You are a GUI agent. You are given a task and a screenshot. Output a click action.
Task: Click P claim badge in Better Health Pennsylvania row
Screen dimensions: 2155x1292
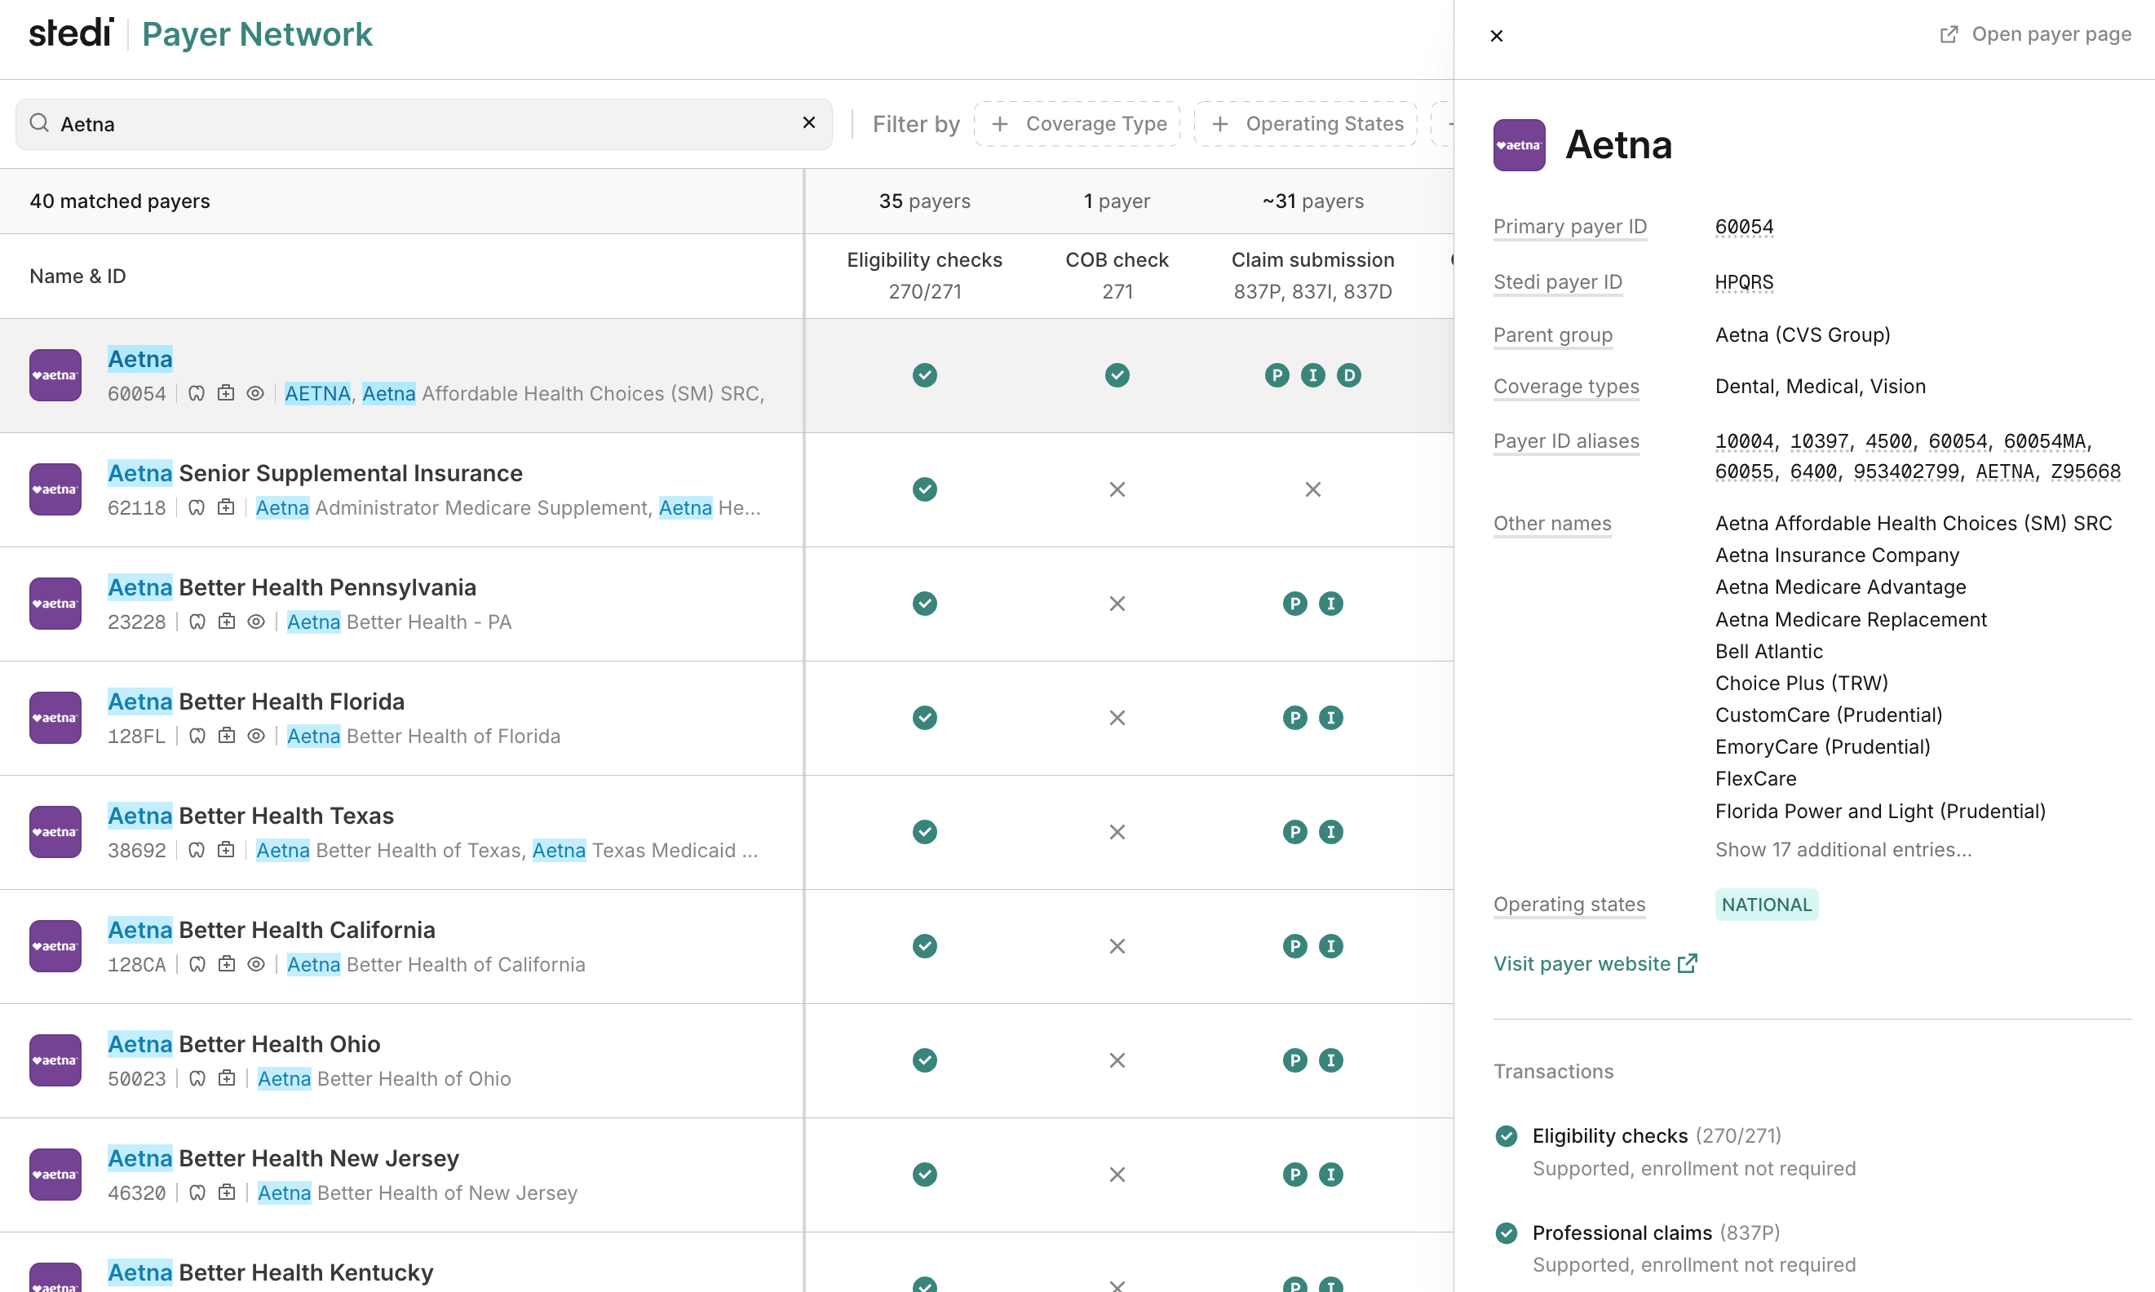1294,604
